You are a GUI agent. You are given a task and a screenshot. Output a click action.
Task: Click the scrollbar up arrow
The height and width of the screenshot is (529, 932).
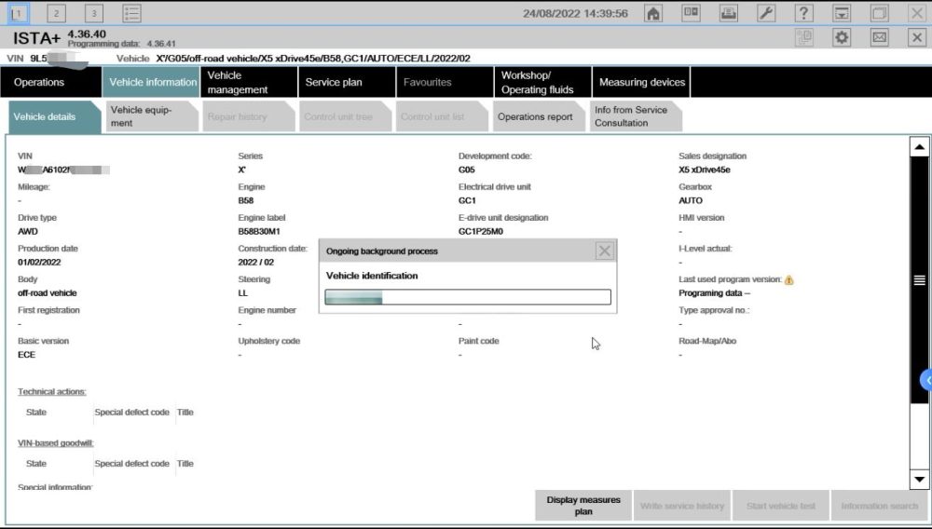click(920, 146)
